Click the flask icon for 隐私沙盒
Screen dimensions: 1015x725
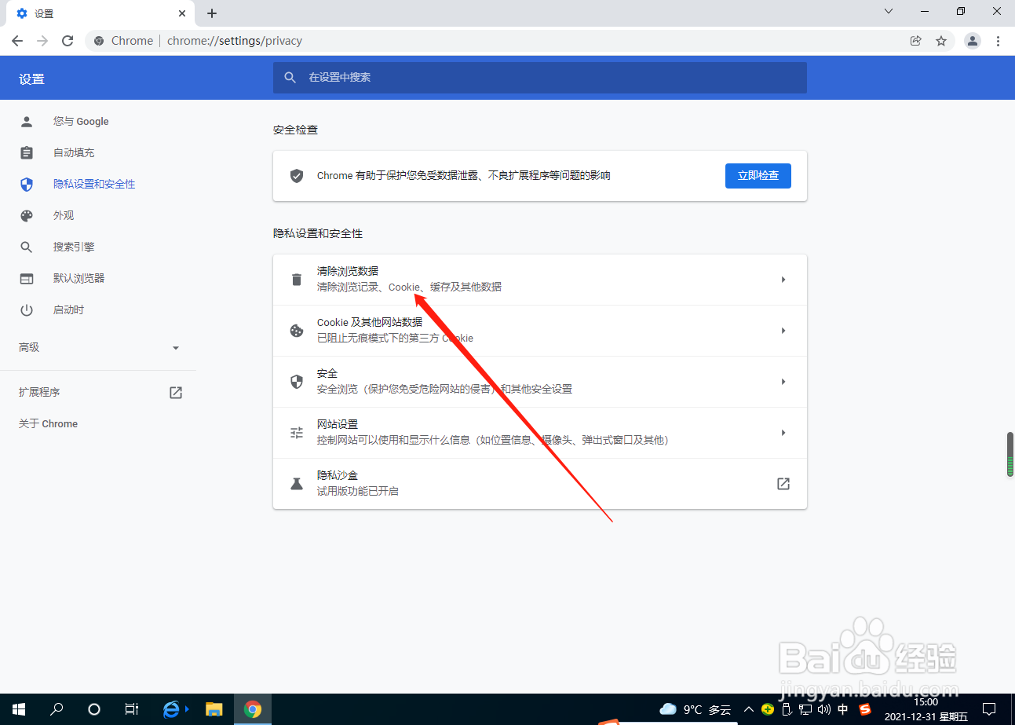coord(297,484)
